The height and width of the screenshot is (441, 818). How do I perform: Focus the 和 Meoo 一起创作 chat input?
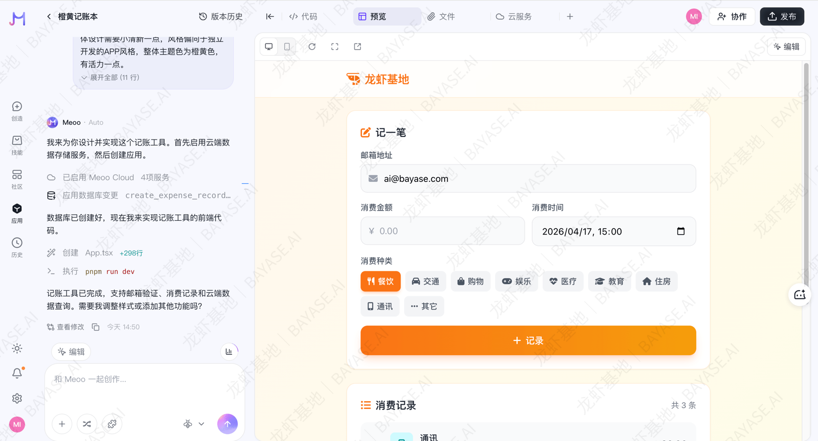tap(144, 379)
